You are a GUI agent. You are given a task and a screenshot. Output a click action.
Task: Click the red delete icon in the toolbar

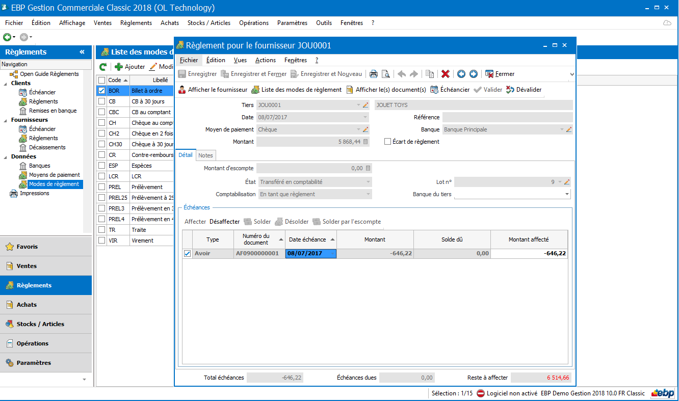tap(445, 74)
